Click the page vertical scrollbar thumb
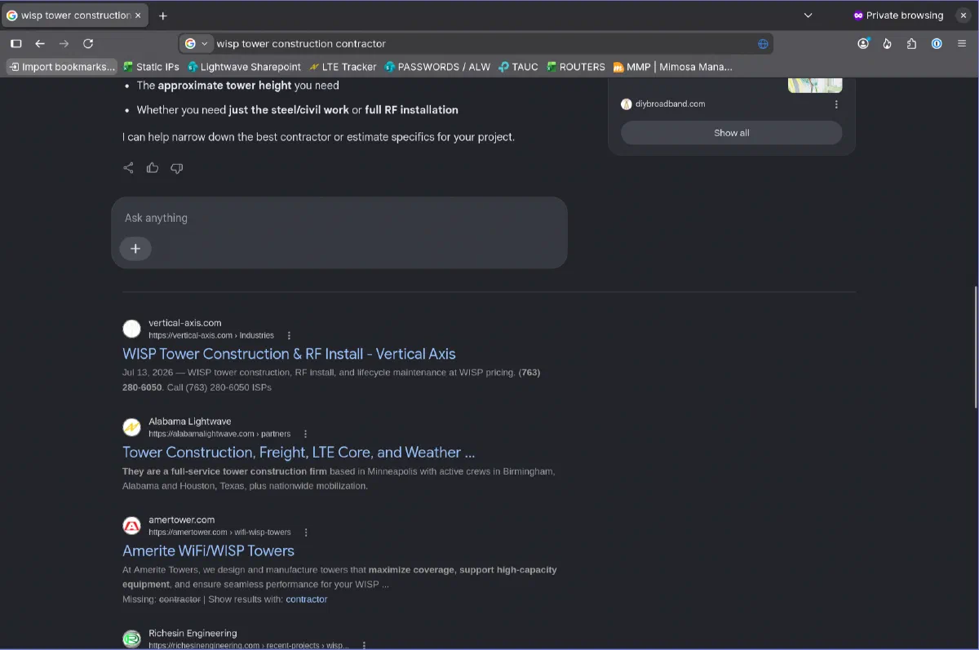 tap(975, 347)
